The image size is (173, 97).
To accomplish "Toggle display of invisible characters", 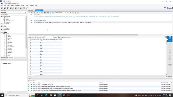I will click(x=75, y=13).
